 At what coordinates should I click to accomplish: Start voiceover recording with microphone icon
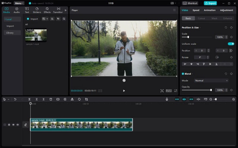click(167, 99)
